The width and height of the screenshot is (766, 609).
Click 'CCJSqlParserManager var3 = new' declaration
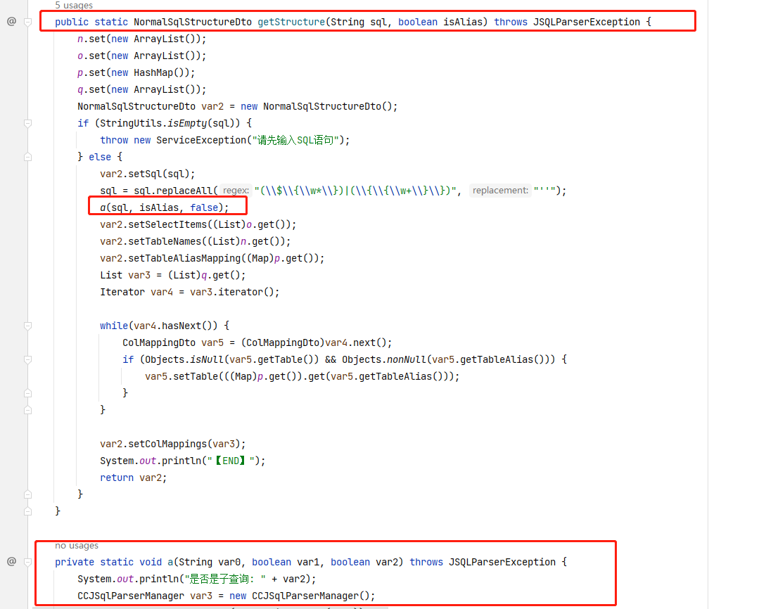click(162, 596)
